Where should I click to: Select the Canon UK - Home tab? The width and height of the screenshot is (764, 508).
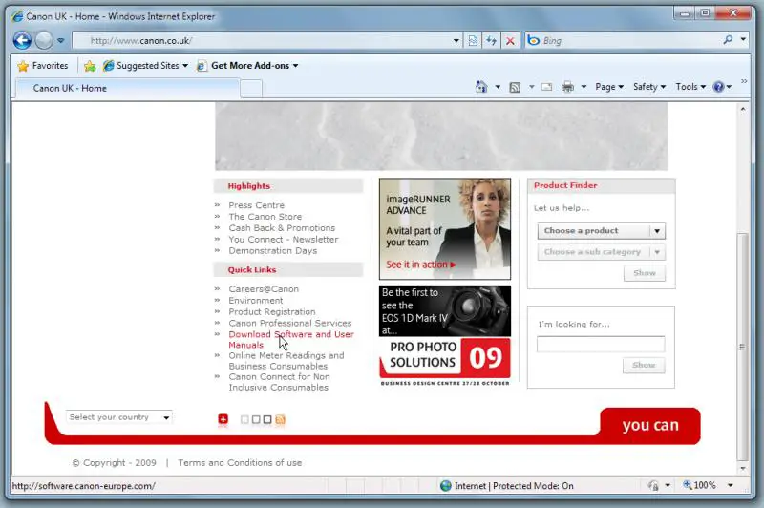128,88
